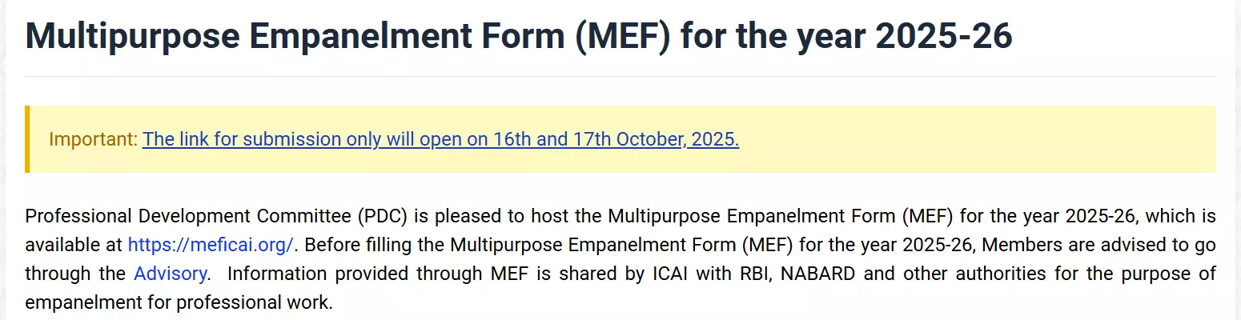Click the orange left border of the notice

[27, 139]
